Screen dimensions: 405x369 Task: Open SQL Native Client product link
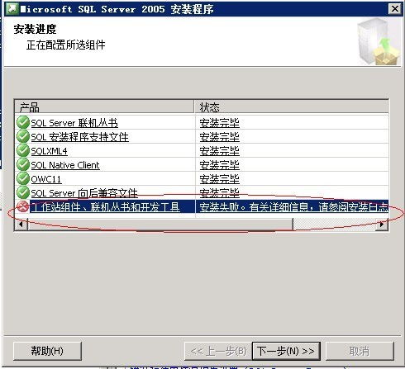(x=65, y=165)
